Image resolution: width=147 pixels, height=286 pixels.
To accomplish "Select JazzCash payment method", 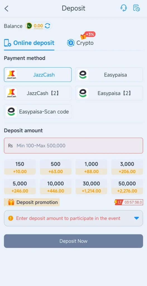I will (x=38, y=75).
